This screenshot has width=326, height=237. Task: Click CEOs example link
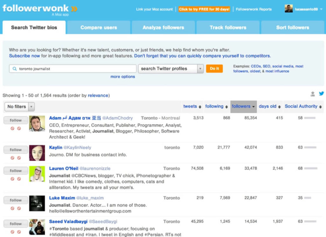point(256,66)
